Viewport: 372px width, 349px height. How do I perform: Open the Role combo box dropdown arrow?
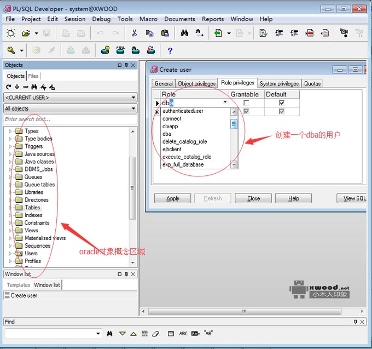click(225, 102)
